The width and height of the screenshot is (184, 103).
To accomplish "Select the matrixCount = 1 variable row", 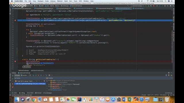I will pos(56,88).
